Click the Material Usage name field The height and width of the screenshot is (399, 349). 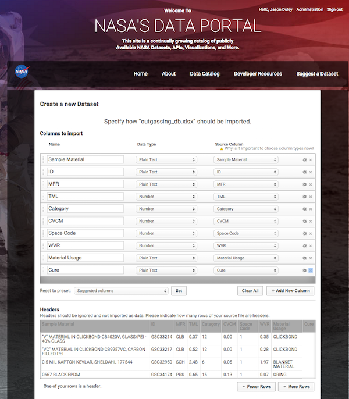pyautogui.click(x=86, y=258)
